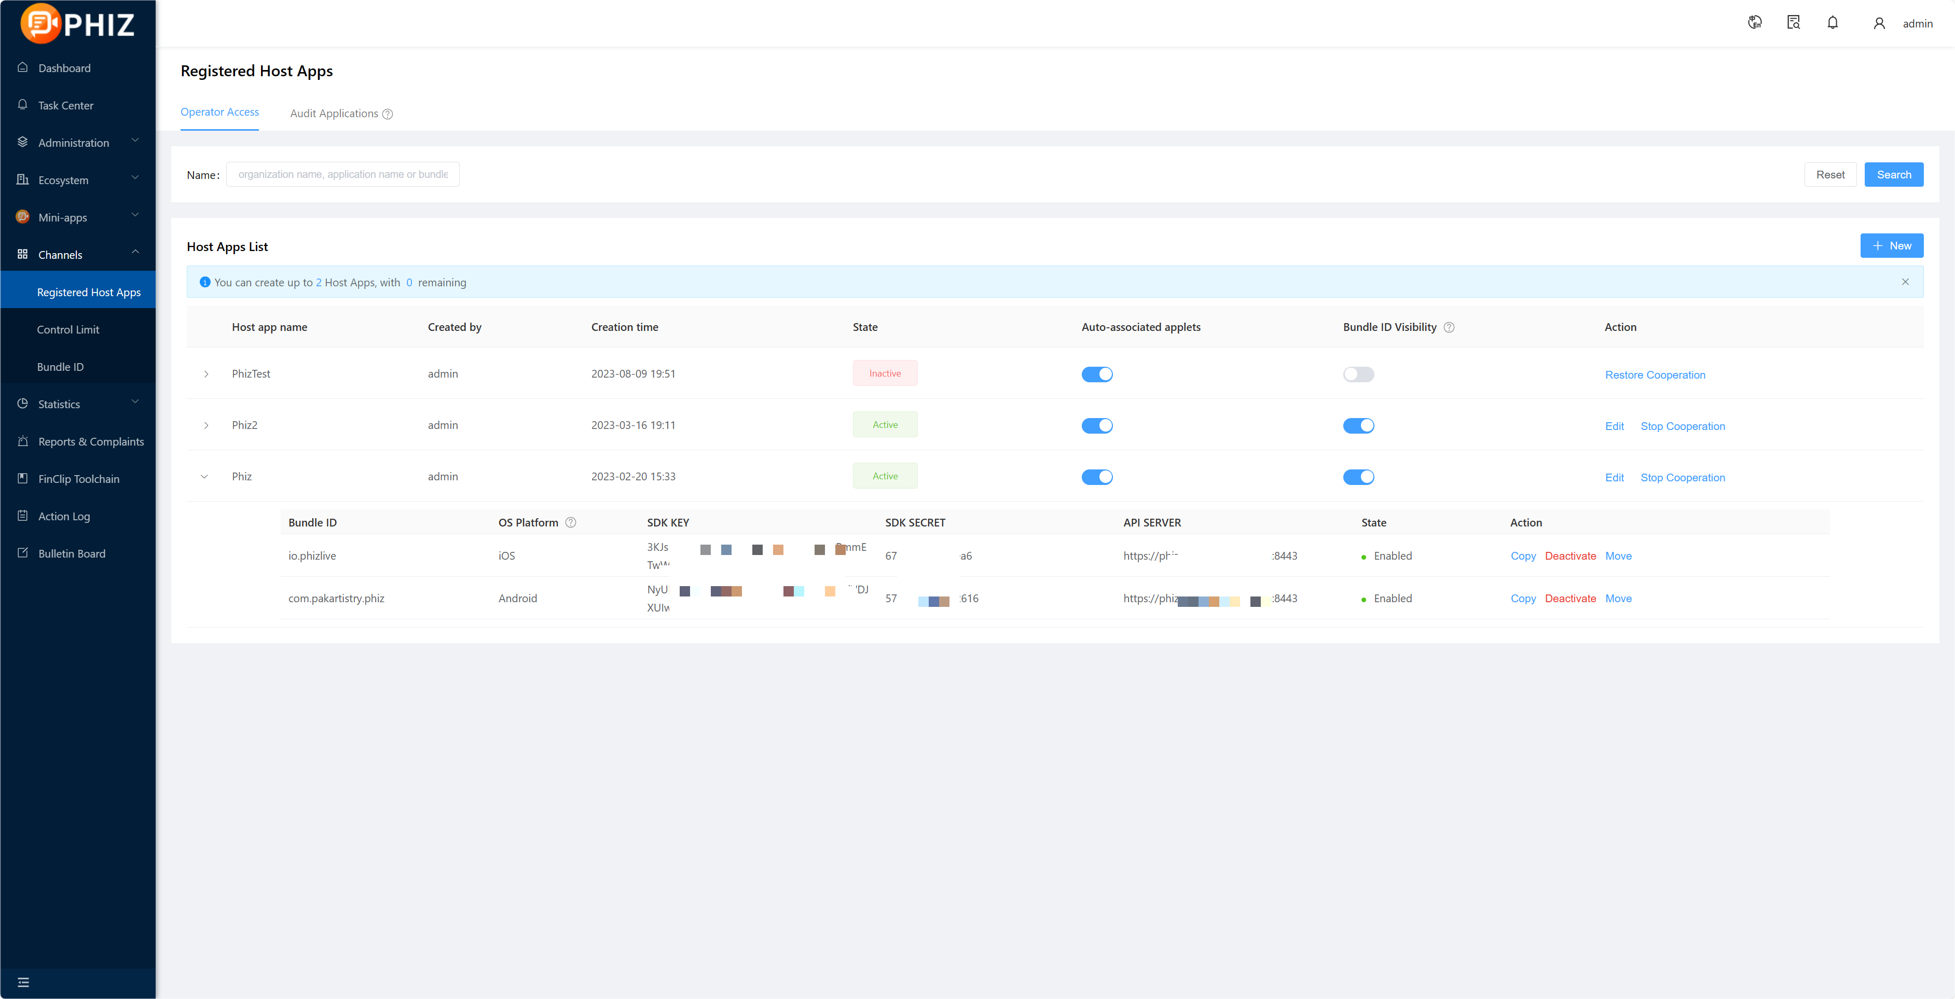1955x999 pixels.
Task: Collapse sidebar using the bottom menu icon
Action: click(23, 982)
